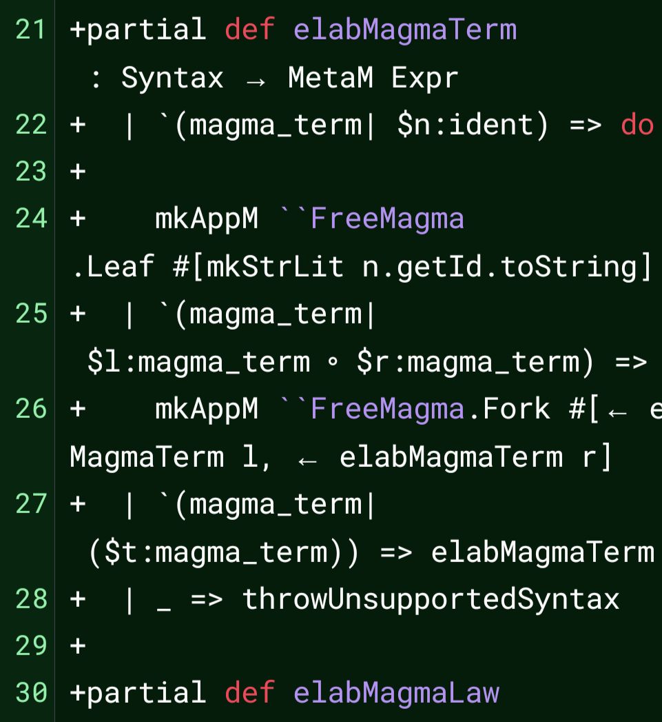Select line number 24 in the diff

pos(30,219)
